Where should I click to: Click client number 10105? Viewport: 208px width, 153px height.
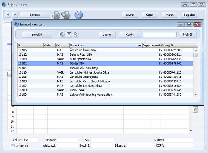(23, 50)
